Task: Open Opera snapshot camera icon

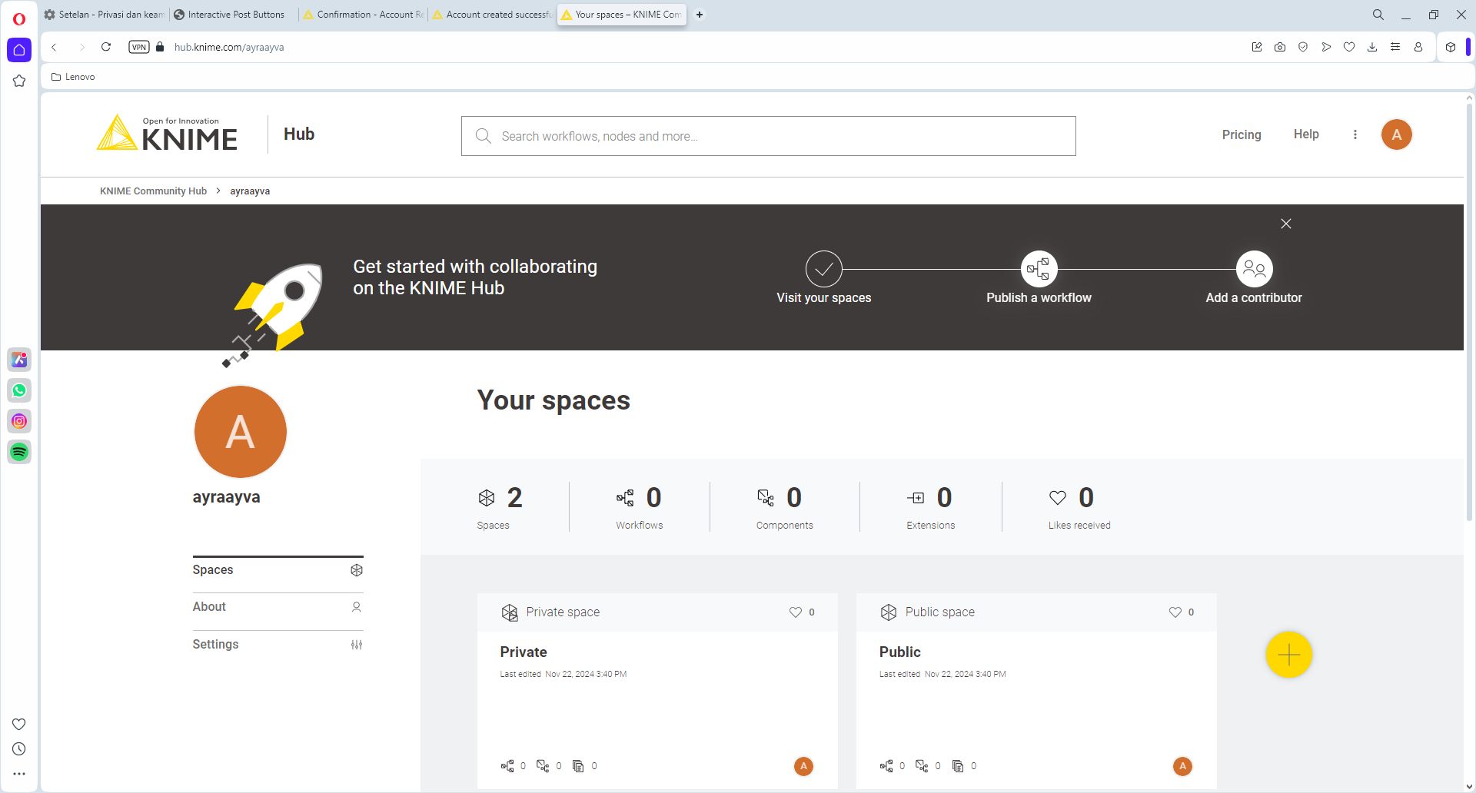Action: [1280, 47]
